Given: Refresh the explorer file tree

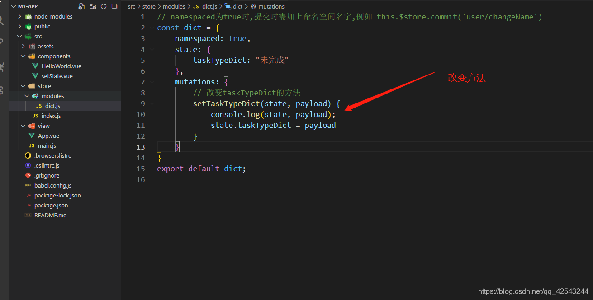Looking at the screenshot, I should (x=104, y=6).
